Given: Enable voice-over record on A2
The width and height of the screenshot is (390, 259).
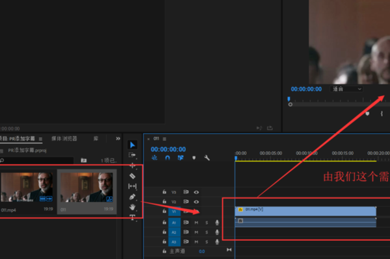Looking at the screenshot, I should point(217,232).
